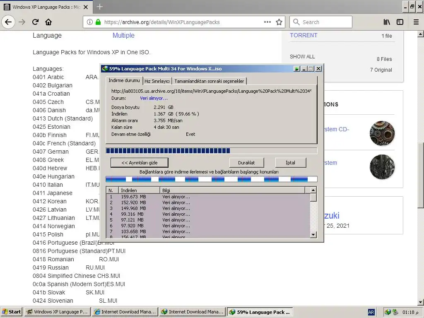Image resolution: width=424 pixels, height=318 pixels.
Task: Open the TORRENT download link
Action: tap(304, 36)
